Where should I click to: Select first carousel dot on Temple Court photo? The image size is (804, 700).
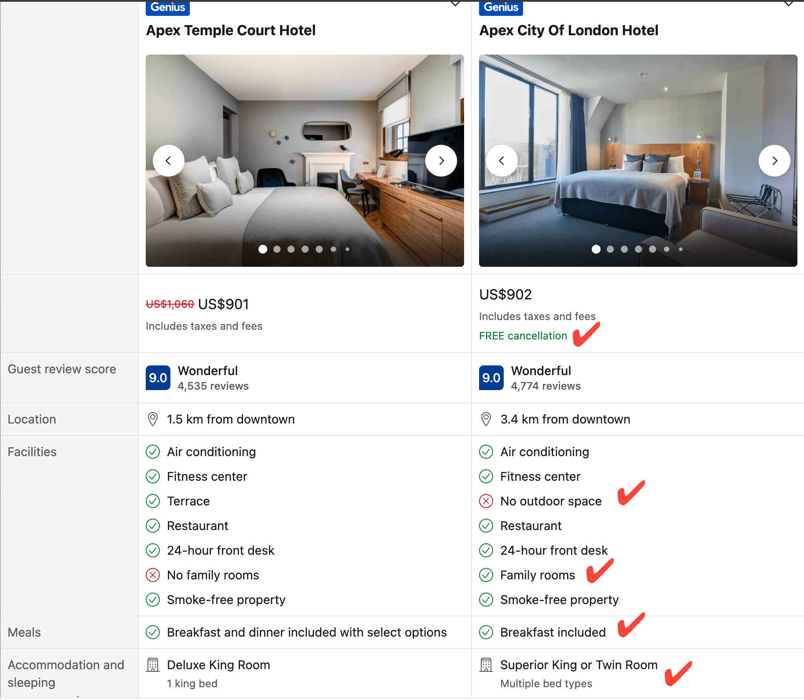point(263,249)
